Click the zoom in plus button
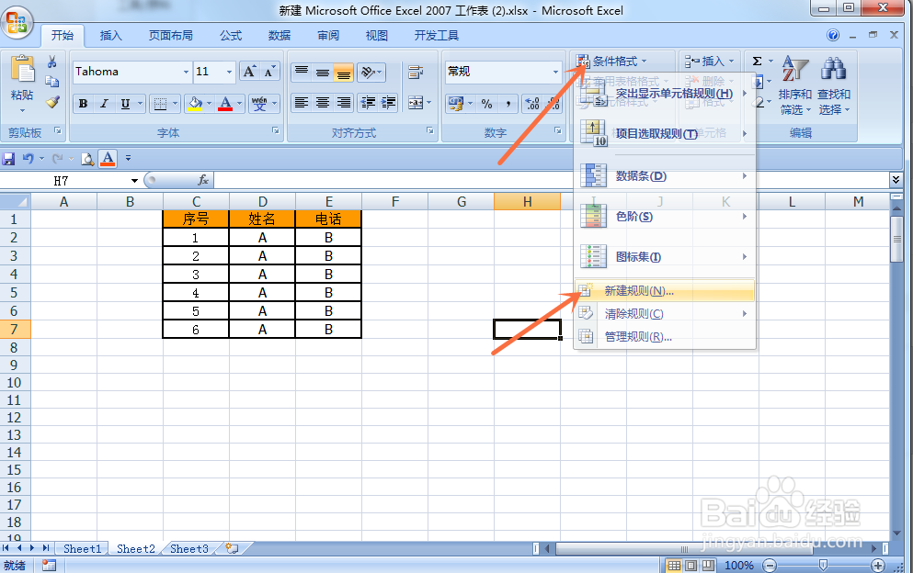Viewport: 913px width, 573px height. [x=878, y=566]
